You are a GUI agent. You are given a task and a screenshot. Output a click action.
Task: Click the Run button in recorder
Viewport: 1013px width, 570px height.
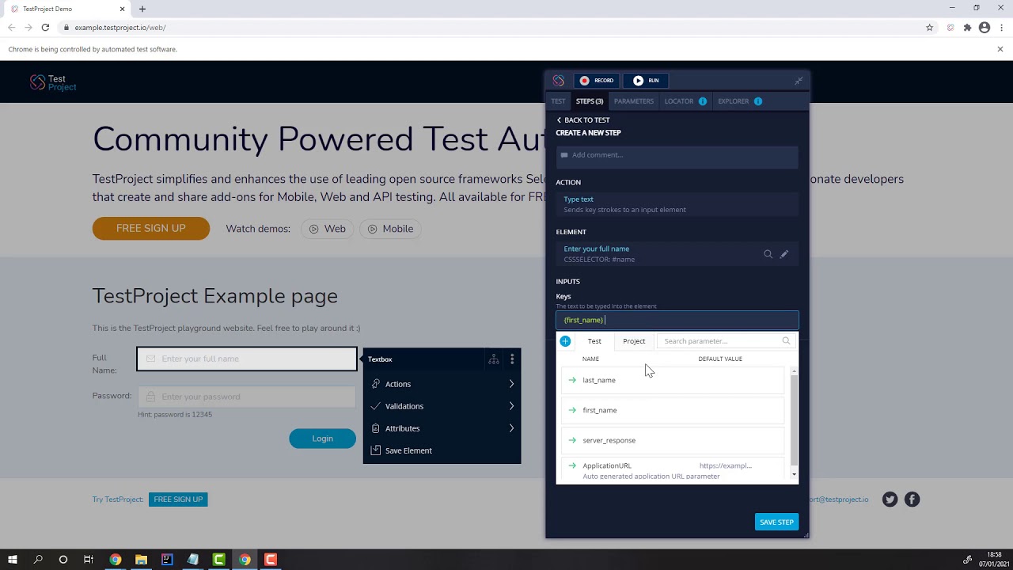pyautogui.click(x=646, y=80)
